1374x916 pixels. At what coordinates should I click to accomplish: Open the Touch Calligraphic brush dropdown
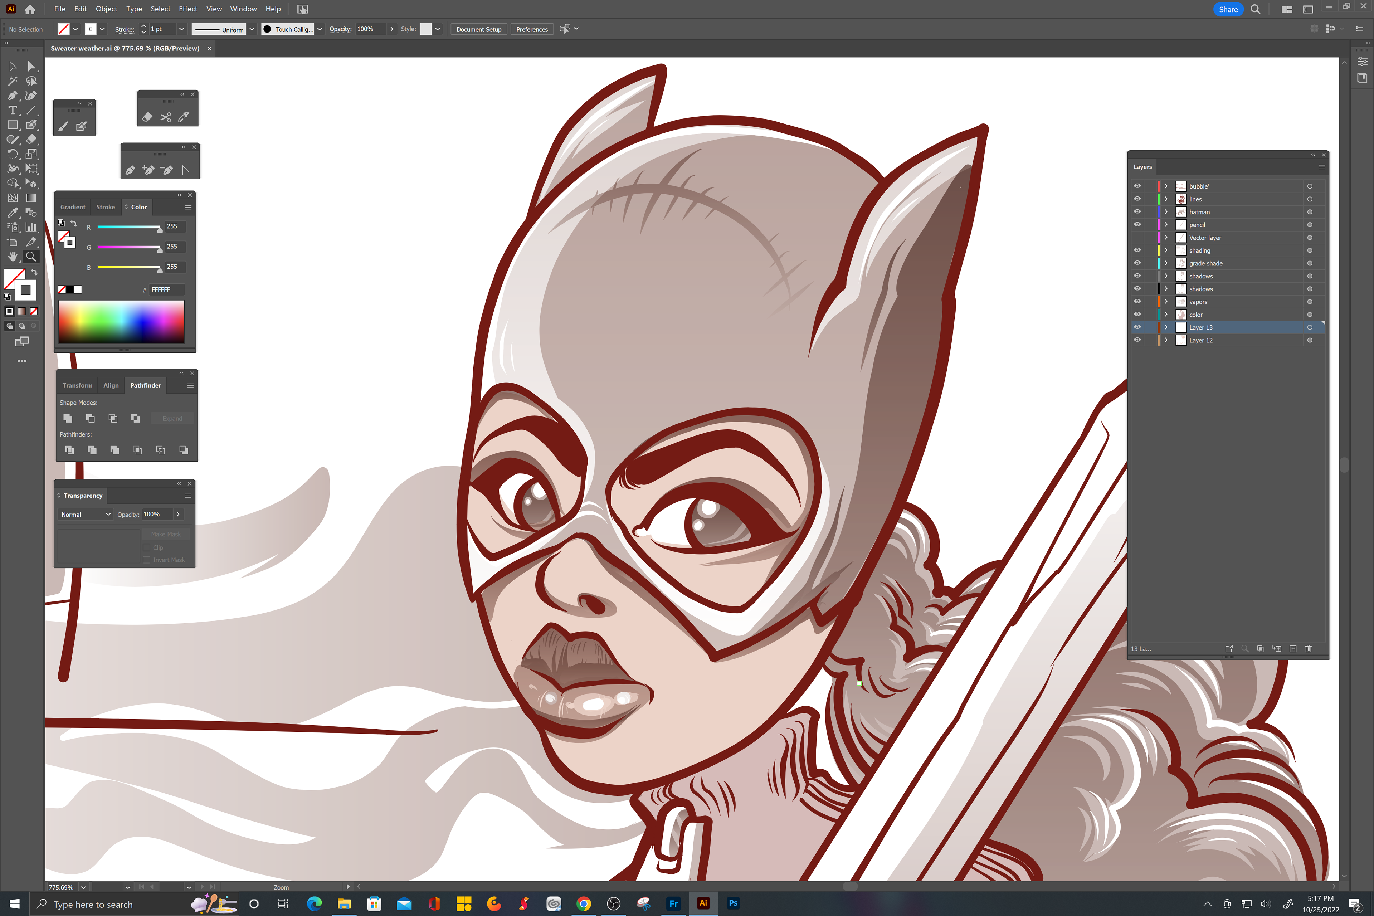click(x=320, y=29)
